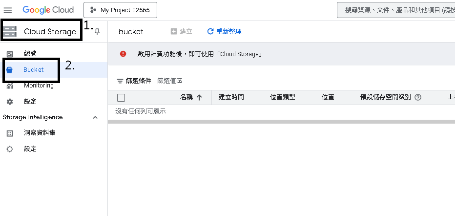The width and height of the screenshot is (455, 216).
Task: Open the 總覽 sidebar item
Action: [x=30, y=54]
